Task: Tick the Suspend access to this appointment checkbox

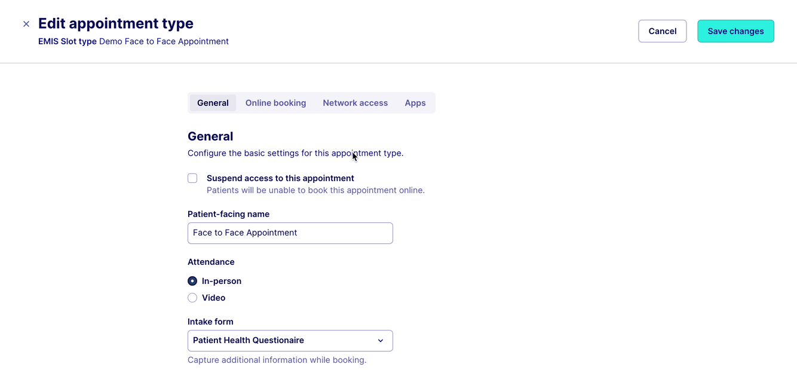Action: [x=192, y=178]
